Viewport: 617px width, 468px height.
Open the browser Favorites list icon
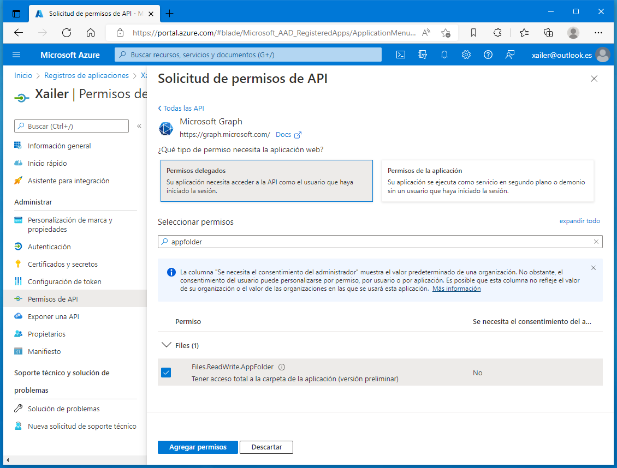pos(524,33)
